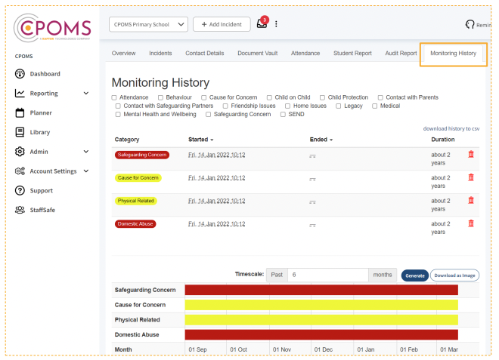Sort by the Ended column
Viewport: 499px width, 360px height.
pos(321,140)
